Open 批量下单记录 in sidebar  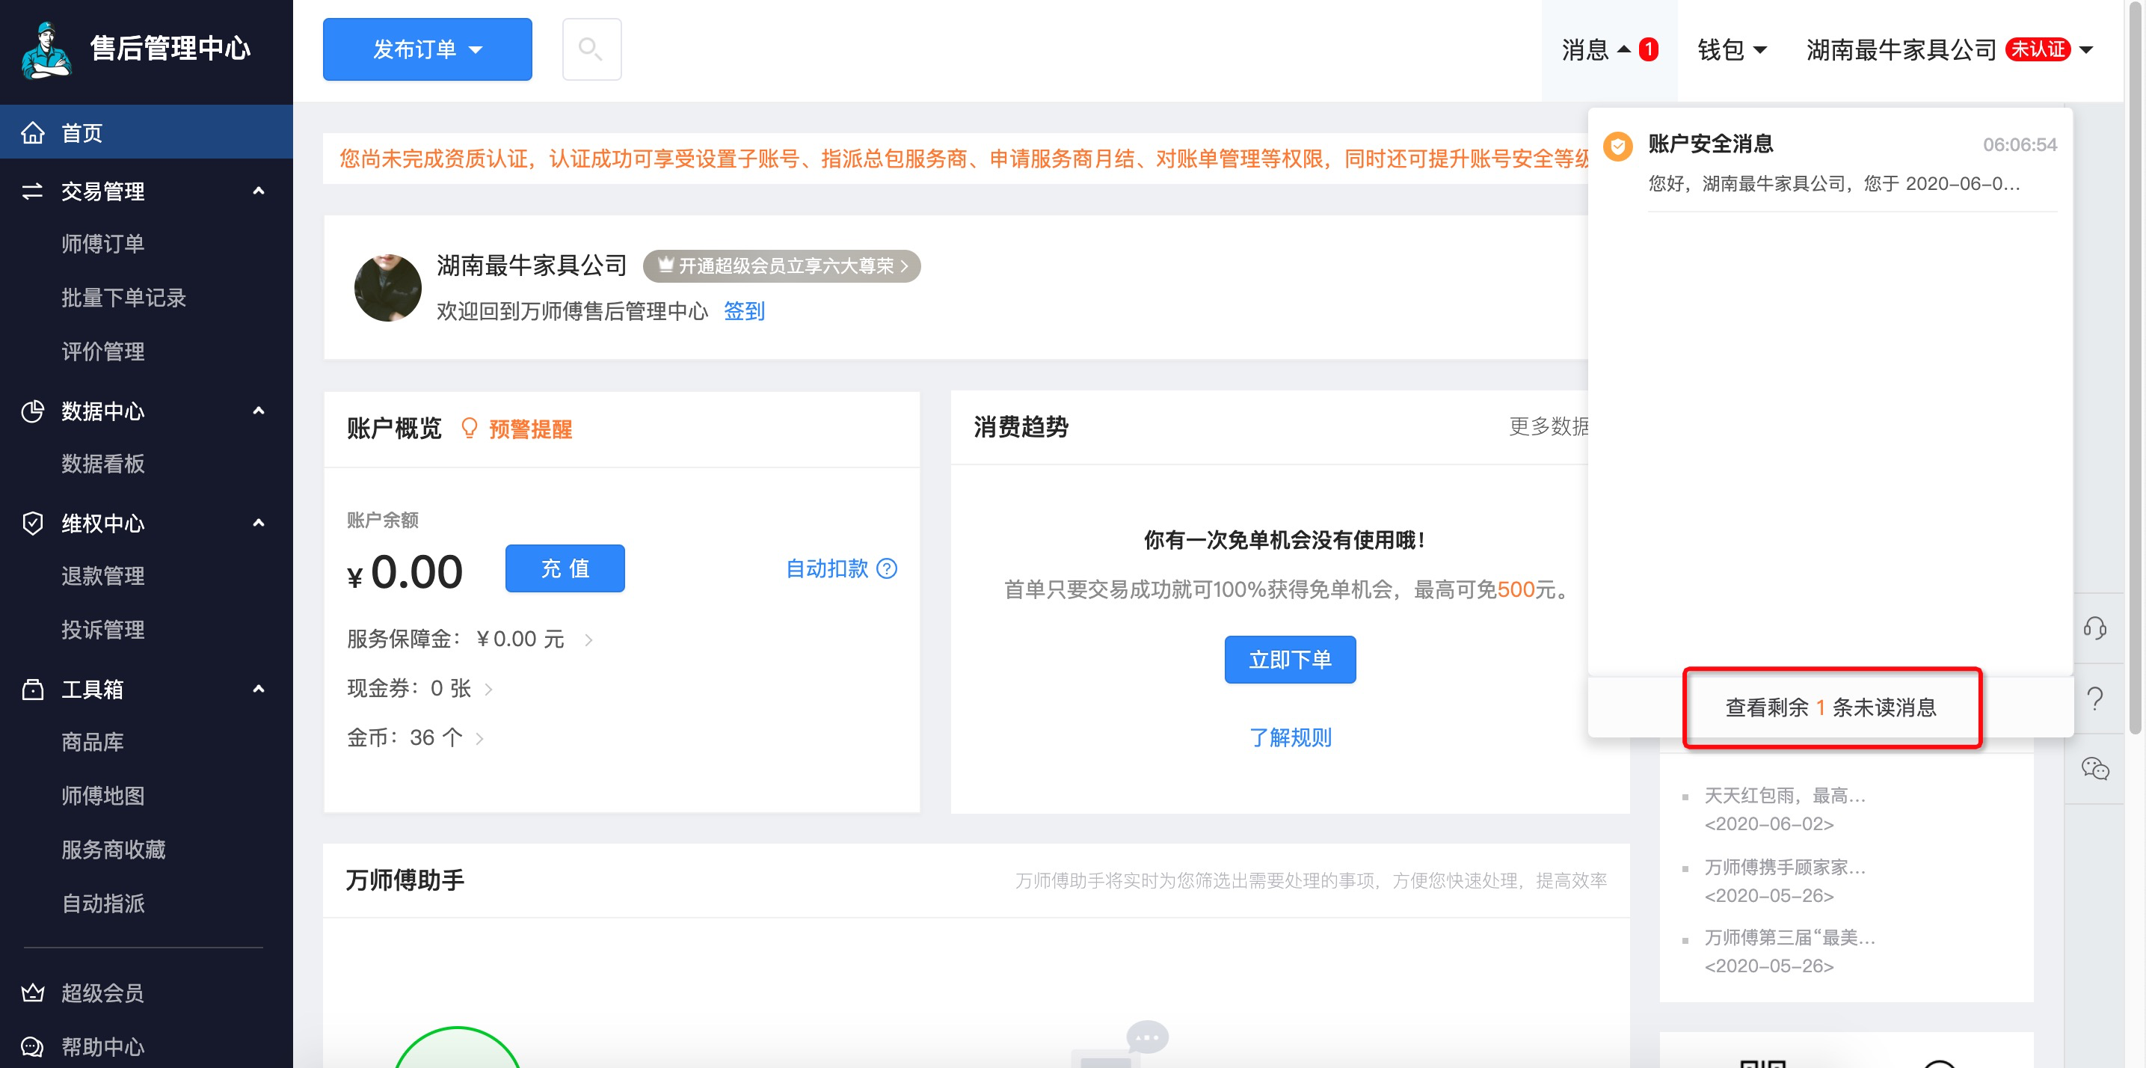click(x=123, y=298)
